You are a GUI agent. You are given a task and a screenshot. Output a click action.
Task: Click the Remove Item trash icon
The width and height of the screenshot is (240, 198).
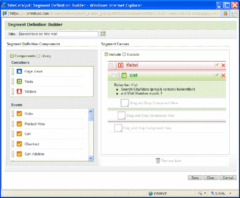click(158, 161)
